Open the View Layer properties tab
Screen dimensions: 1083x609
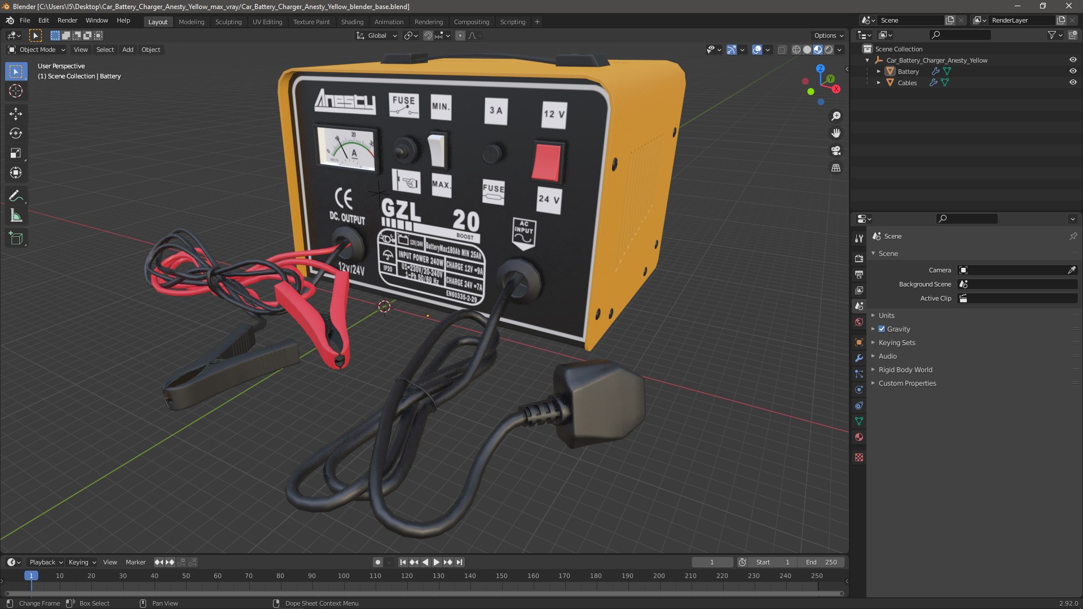859,290
